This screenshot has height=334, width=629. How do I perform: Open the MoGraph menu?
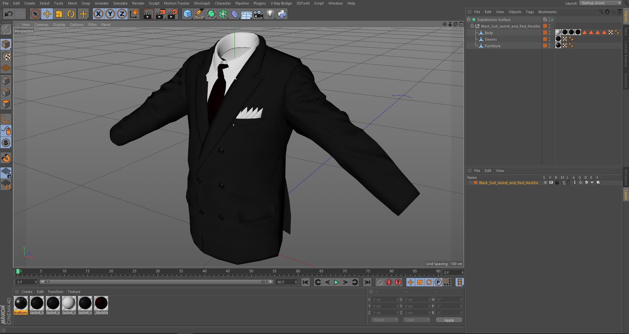click(202, 3)
